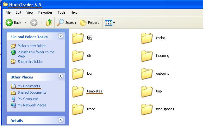This screenshot has width=218, height=135.
Task: Open the File menu
Action: point(8,12)
